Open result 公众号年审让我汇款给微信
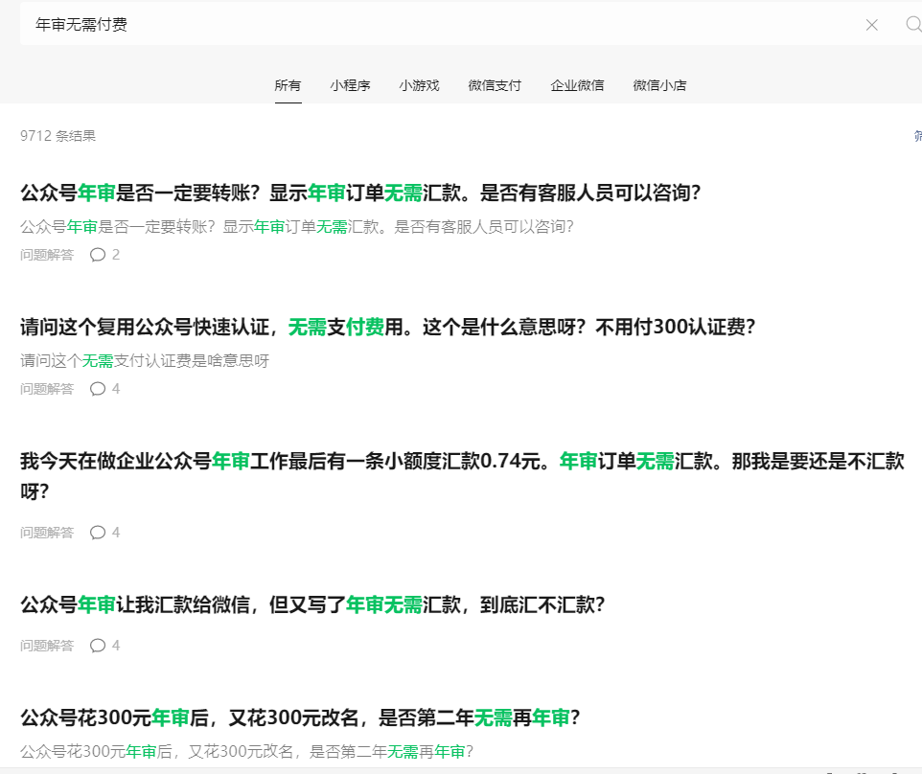922x774 pixels. pyautogui.click(x=312, y=604)
